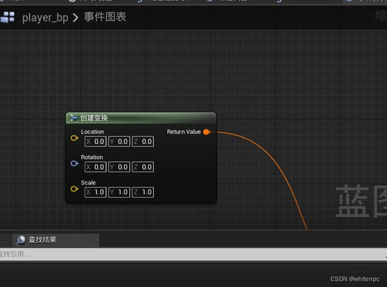Open the 查找结果 tab
The height and width of the screenshot is (287, 387).
pyautogui.click(x=56, y=240)
